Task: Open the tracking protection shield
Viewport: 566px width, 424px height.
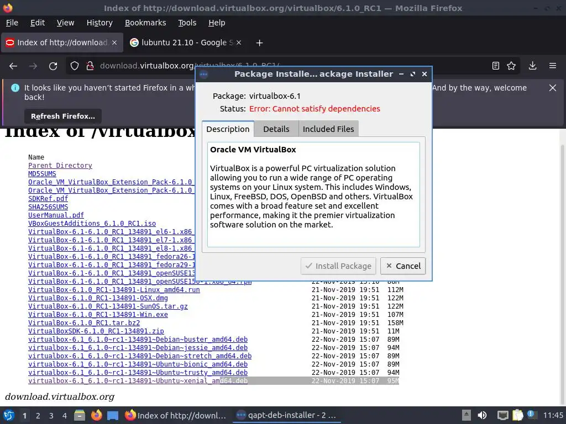Action: [x=75, y=66]
